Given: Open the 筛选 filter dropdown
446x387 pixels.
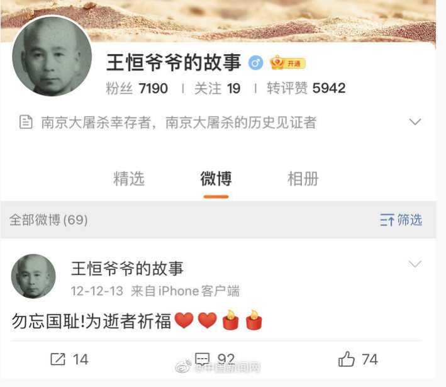Looking at the screenshot, I should click(x=401, y=220).
